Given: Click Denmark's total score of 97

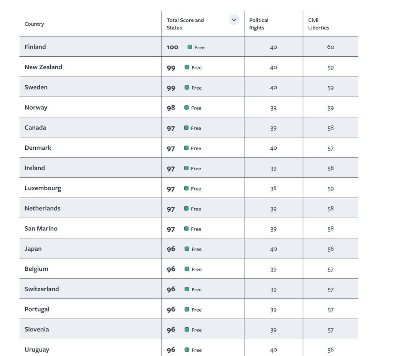Looking at the screenshot, I should [171, 149].
